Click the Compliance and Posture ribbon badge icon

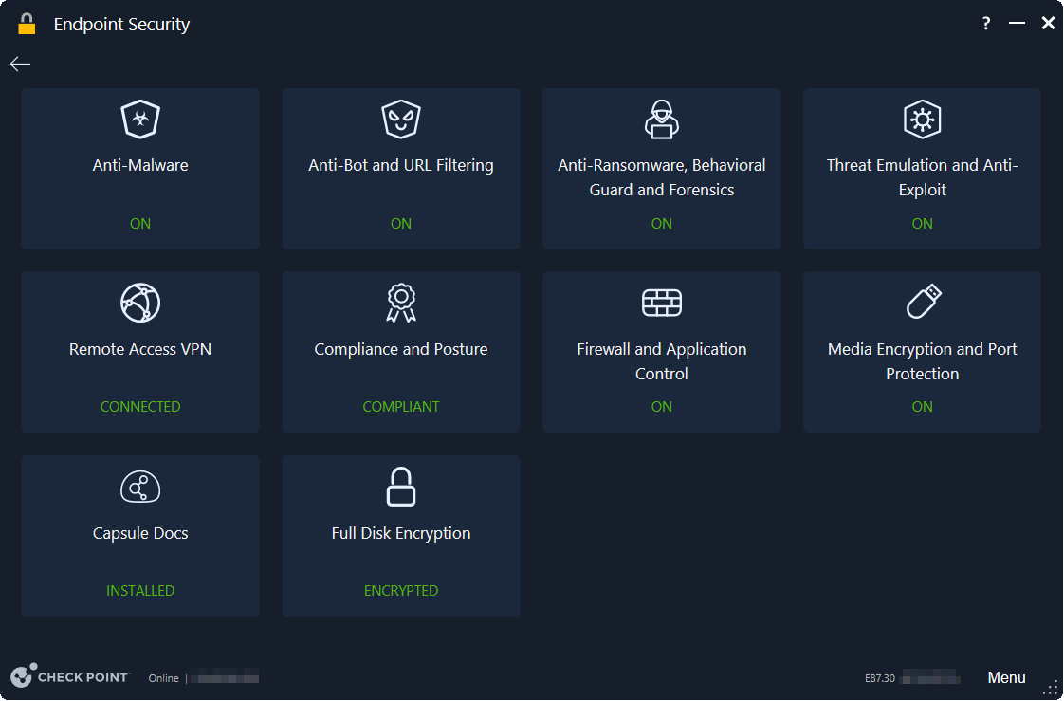pos(401,303)
